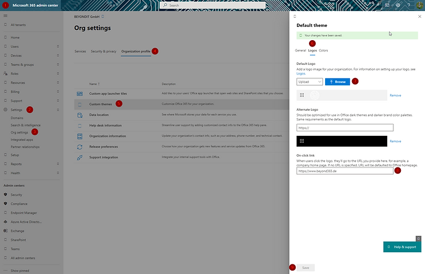The width and height of the screenshot is (425, 274).
Task: Switch to the Colors tab
Action: pyautogui.click(x=323, y=50)
